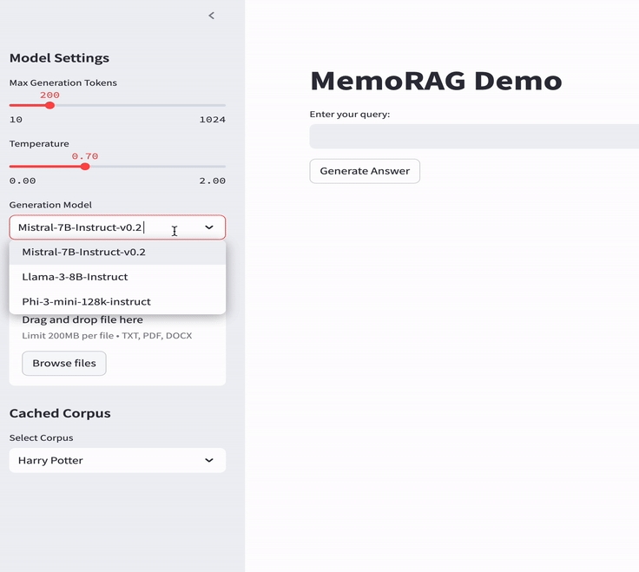Click the Browse files button
Image resolution: width=639 pixels, height=572 pixels.
pos(64,364)
